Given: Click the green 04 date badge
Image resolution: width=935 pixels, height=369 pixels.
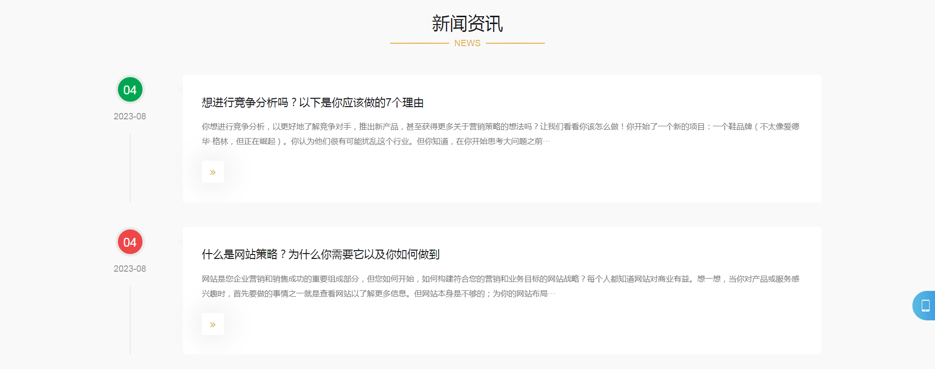Looking at the screenshot, I should [x=130, y=90].
